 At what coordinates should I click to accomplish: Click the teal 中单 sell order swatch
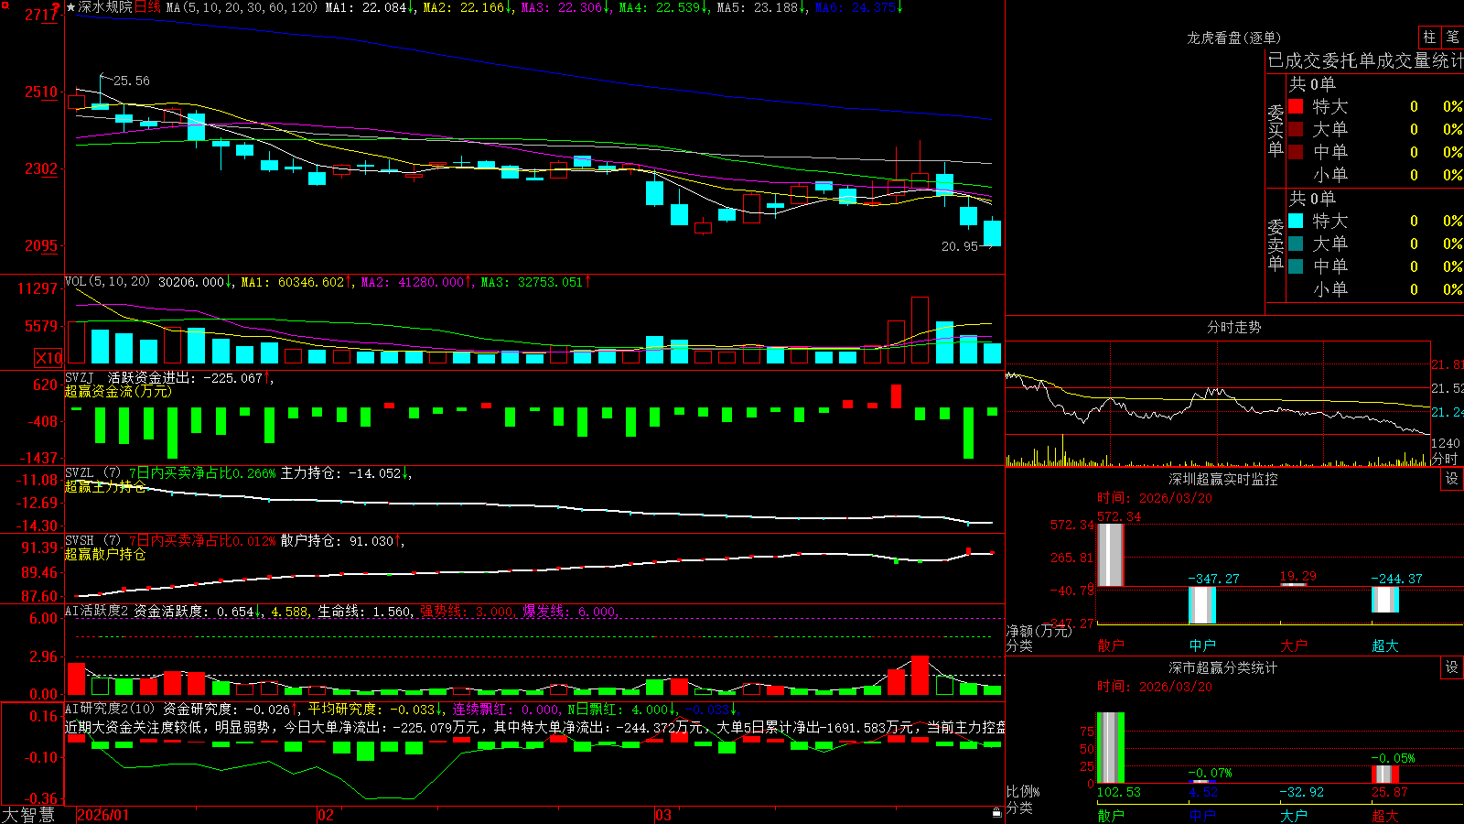[x=1296, y=266]
